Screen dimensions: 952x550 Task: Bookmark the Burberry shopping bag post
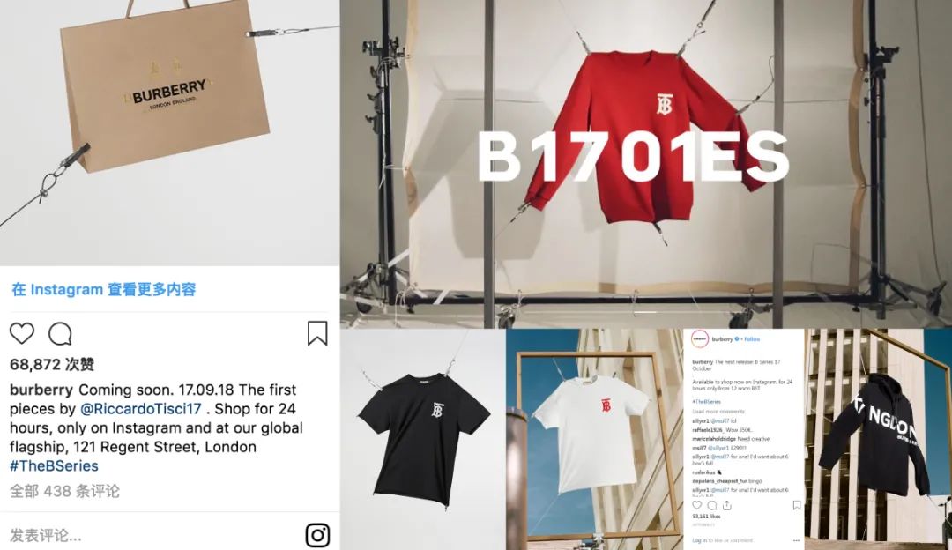317,333
